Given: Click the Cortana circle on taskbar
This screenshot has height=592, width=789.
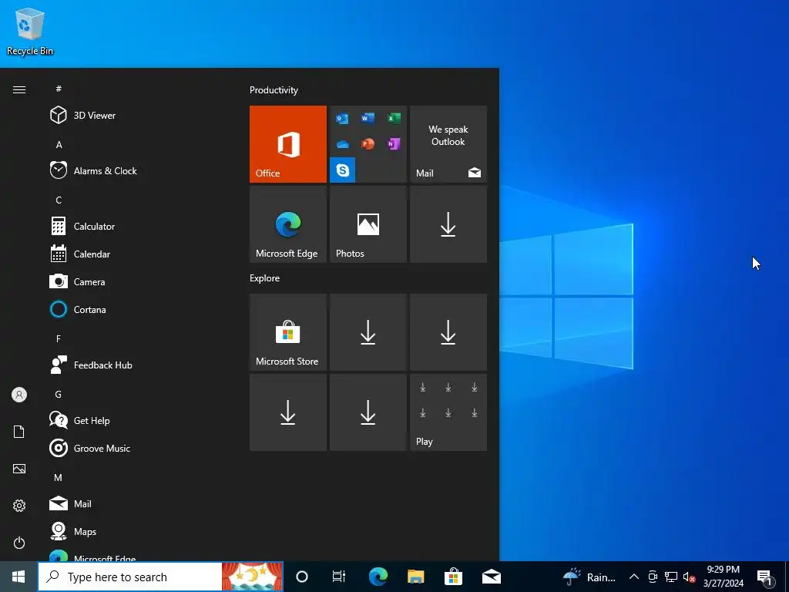Looking at the screenshot, I should coord(302,577).
